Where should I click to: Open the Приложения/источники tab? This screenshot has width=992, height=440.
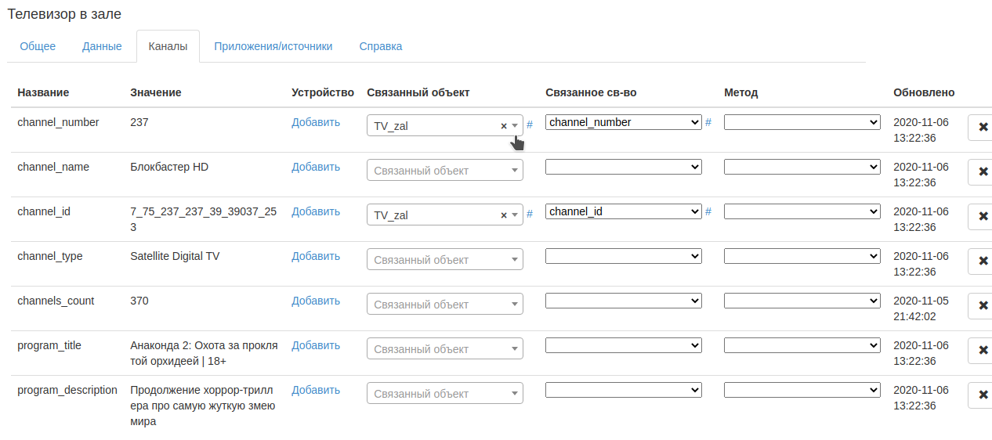coord(273,46)
